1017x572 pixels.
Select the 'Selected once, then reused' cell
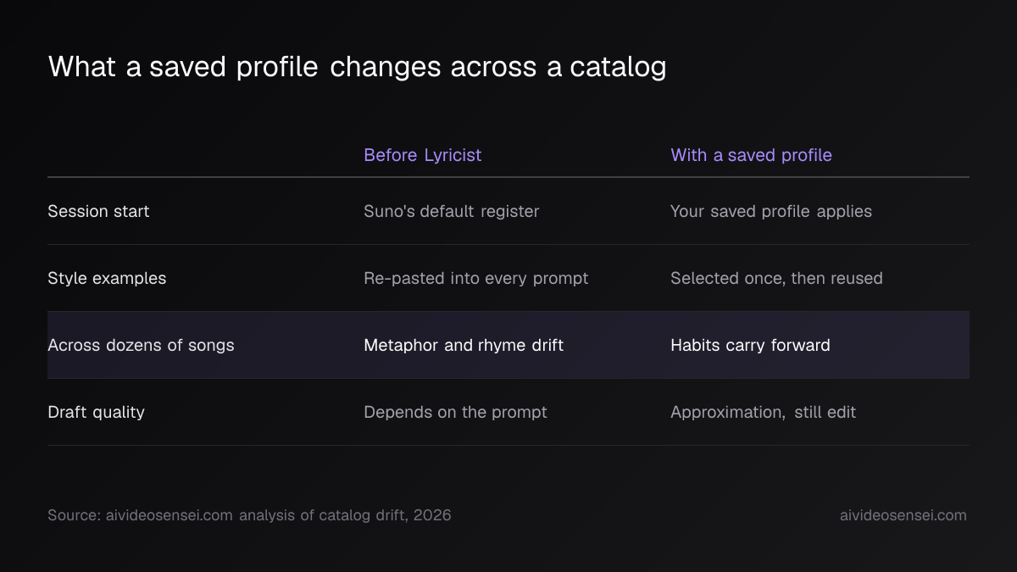pos(776,278)
